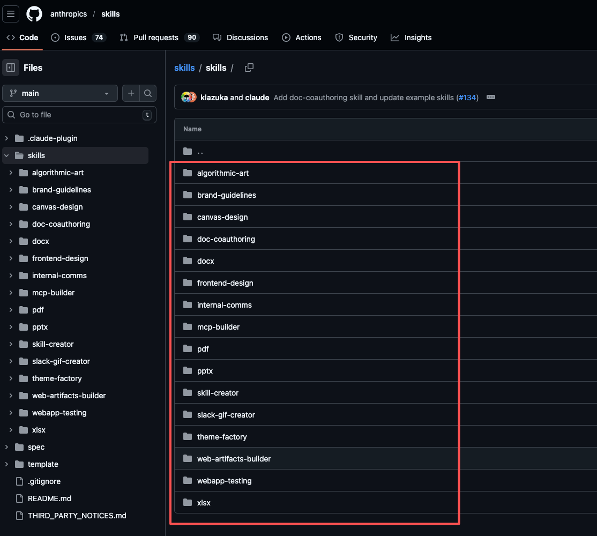Click the blue skills breadcrumb link
This screenshot has width=597, height=536.
tap(184, 68)
